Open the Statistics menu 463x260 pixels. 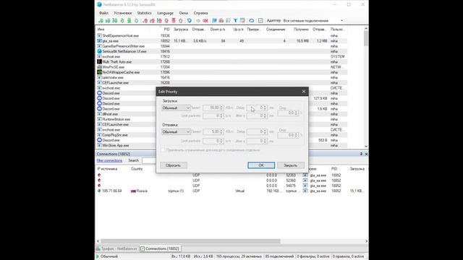click(x=144, y=13)
